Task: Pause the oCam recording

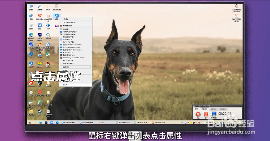Action: coord(206,115)
